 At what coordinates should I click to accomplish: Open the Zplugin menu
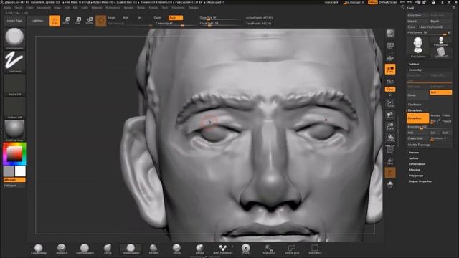pos(193,8)
